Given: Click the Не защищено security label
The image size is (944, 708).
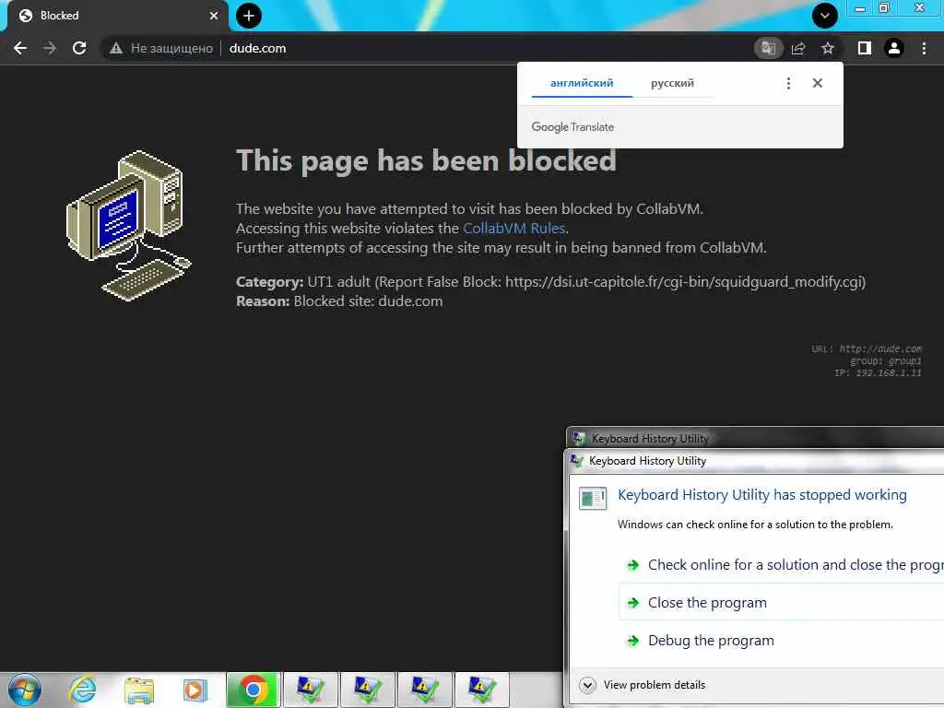Looking at the screenshot, I should click(x=171, y=48).
